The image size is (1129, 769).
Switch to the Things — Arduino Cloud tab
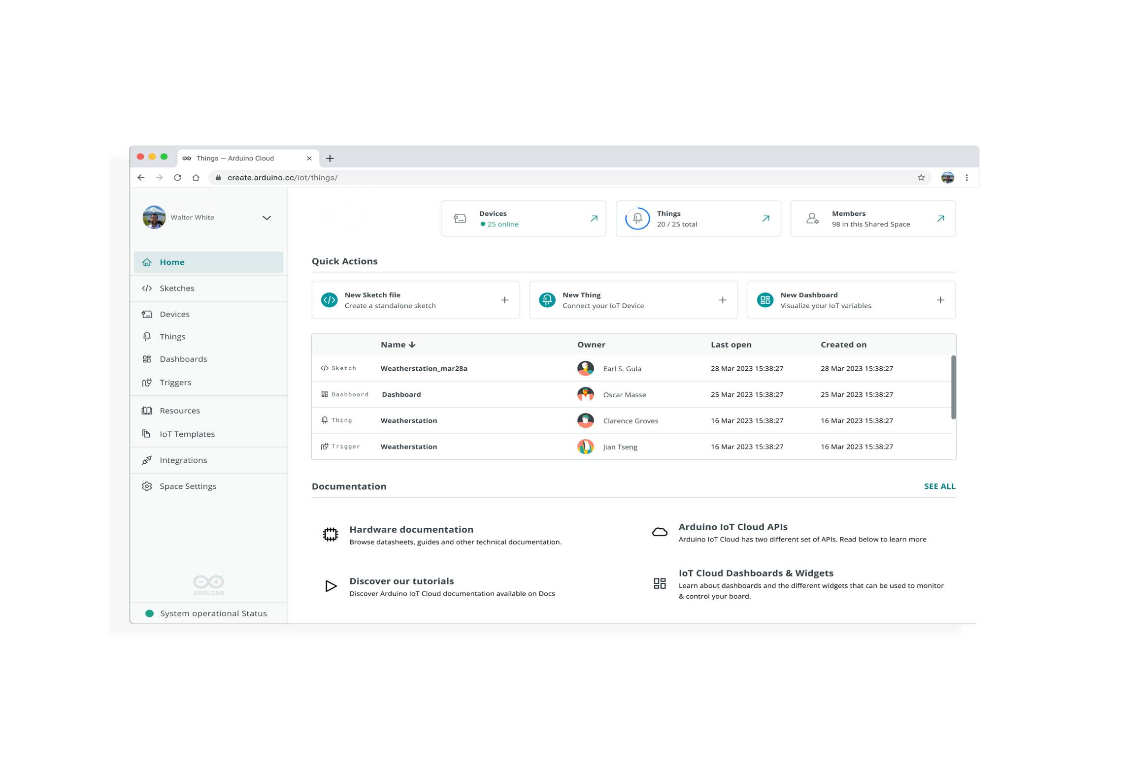click(x=234, y=158)
